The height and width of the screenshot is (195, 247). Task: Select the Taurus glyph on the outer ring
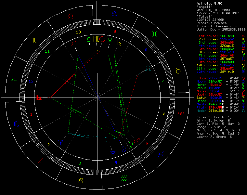178,70
